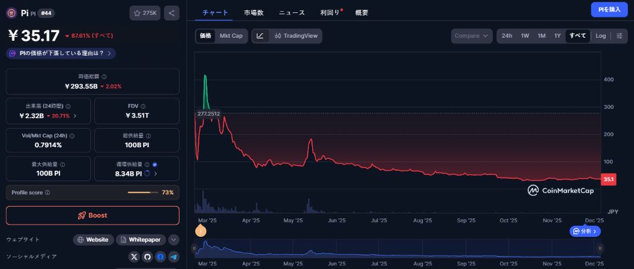This screenshot has height=269, width=634.
Task: Click the ¥3.51T FDV value
Action: 137,116
